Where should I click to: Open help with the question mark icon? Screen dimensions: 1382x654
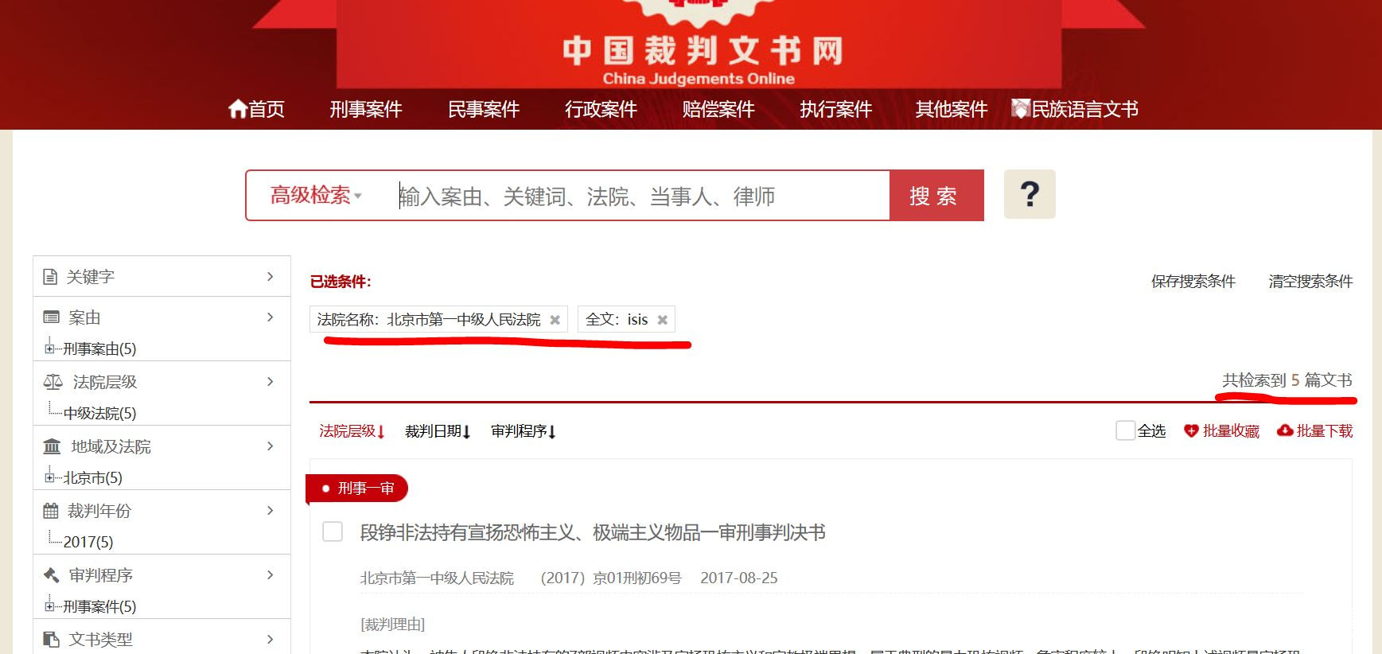tap(1030, 194)
